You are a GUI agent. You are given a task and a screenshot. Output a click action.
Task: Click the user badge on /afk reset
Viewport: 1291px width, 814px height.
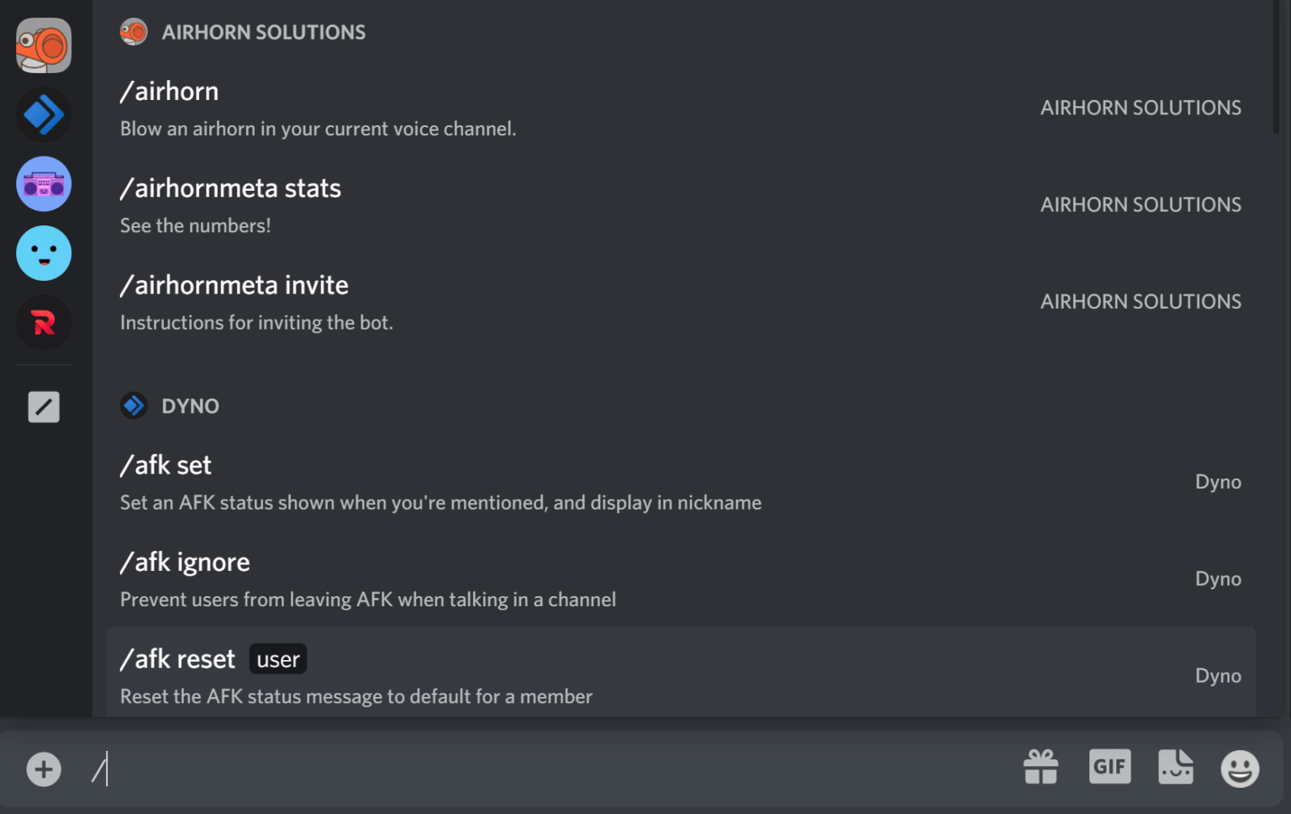[x=277, y=658]
